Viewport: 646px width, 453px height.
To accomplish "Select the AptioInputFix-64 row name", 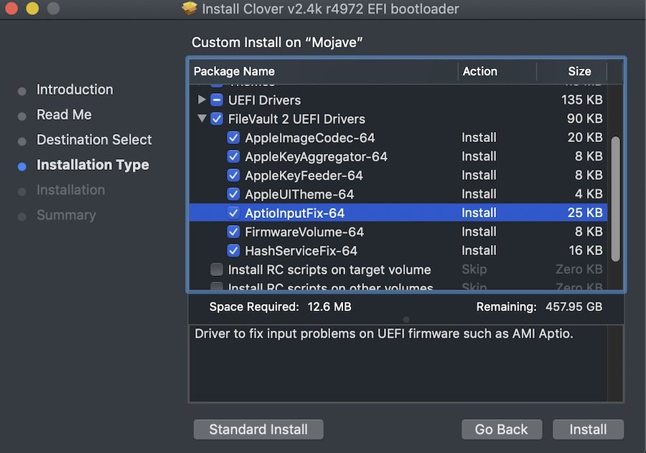I will pyautogui.click(x=294, y=213).
